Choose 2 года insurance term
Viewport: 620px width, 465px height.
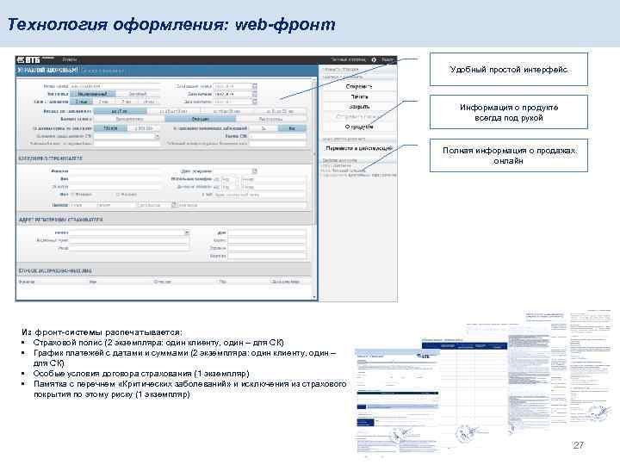pyautogui.click(x=103, y=102)
